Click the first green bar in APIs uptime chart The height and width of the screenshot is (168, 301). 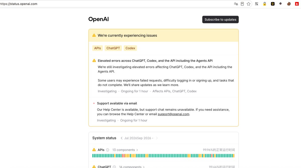click(93, 156)
